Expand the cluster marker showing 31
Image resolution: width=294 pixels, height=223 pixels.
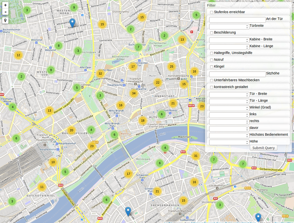click(196, 156)
